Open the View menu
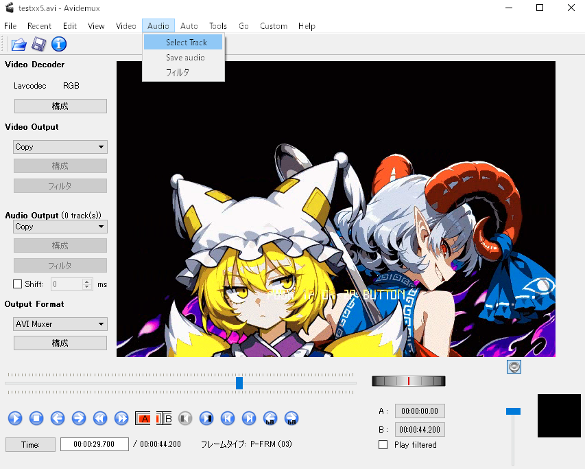The image size is (585, 469). pos(96,26)
